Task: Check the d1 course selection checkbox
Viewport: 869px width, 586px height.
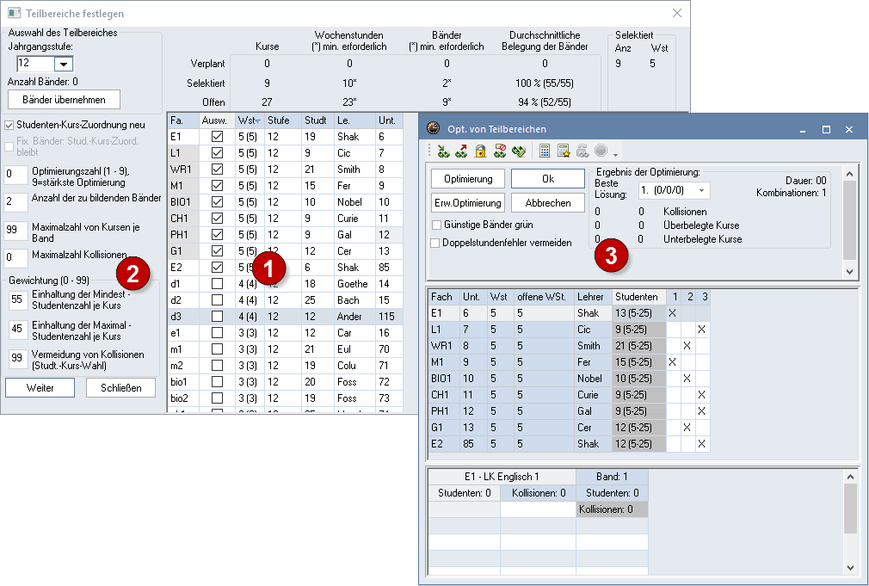Action: [x=217, y=284]
